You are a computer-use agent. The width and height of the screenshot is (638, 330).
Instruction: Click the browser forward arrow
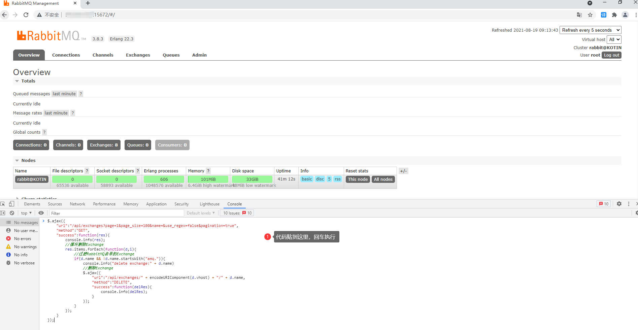(15, 15)
